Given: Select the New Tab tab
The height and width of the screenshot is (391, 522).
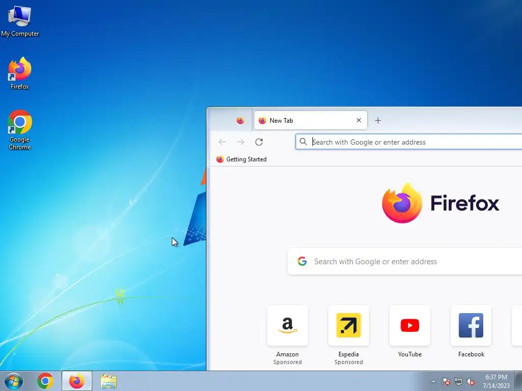Looking at the screenshot, I should (x=310, y=120).
